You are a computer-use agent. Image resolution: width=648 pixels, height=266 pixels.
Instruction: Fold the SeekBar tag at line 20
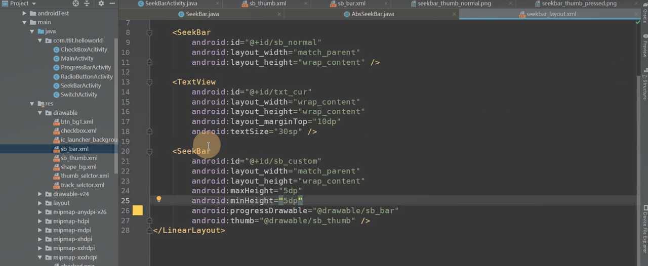(x=149, y=151)
